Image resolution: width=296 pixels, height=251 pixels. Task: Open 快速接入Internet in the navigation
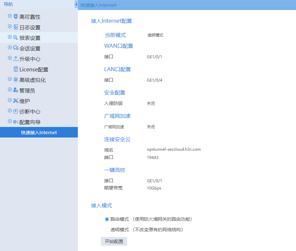coord(39,132)
